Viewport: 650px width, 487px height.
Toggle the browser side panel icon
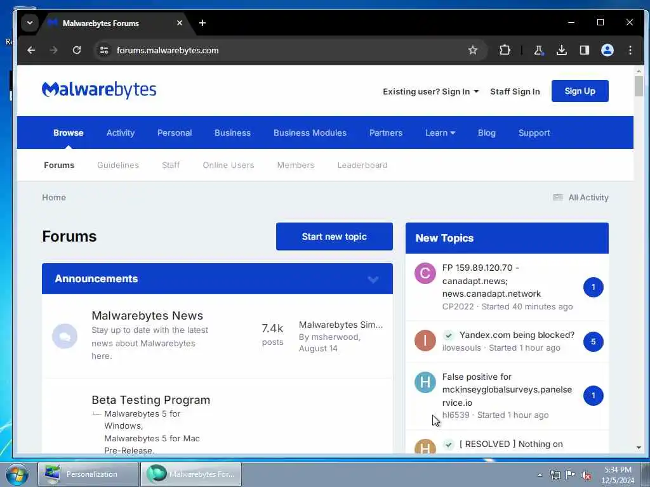click(585, 50)
